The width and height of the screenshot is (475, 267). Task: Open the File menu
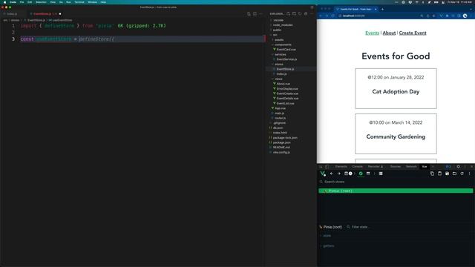point(22,2)
